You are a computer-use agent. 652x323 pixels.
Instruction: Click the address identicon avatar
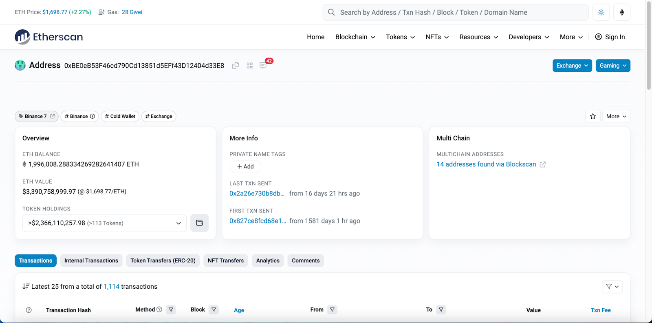coord(20,65)
